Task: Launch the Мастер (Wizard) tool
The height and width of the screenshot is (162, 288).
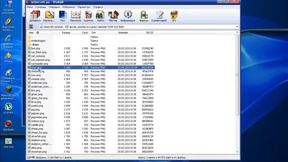Action: click(x=113, y=16)
